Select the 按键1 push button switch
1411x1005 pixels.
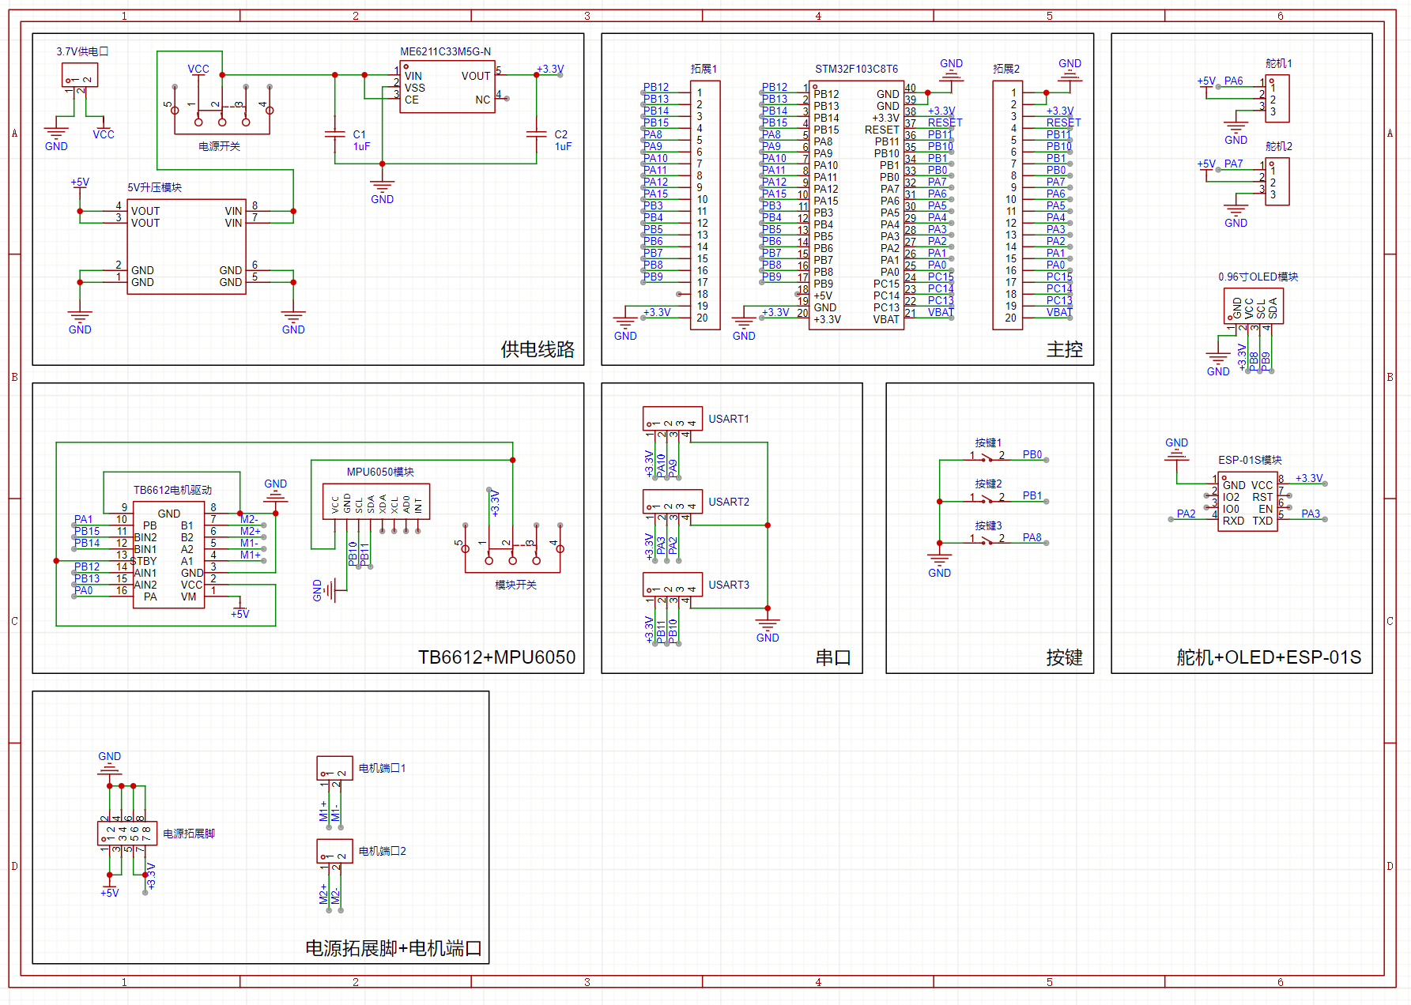pos(987,457)
